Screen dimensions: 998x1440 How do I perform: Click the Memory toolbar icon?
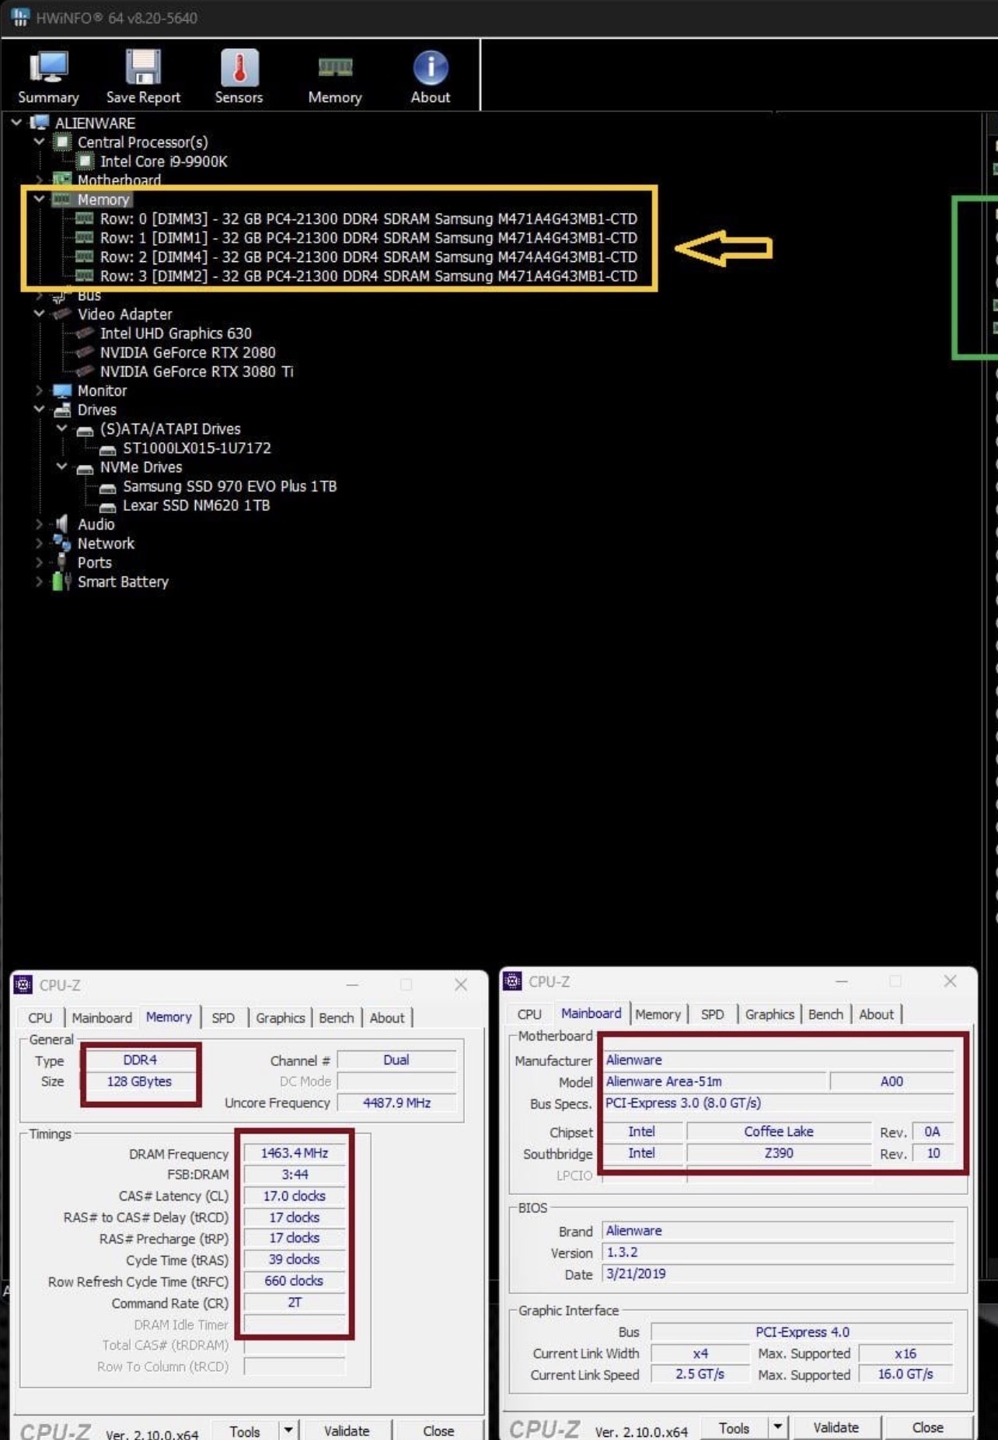334,77
